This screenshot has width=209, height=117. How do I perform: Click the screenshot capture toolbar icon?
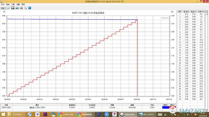pos(17,8)
